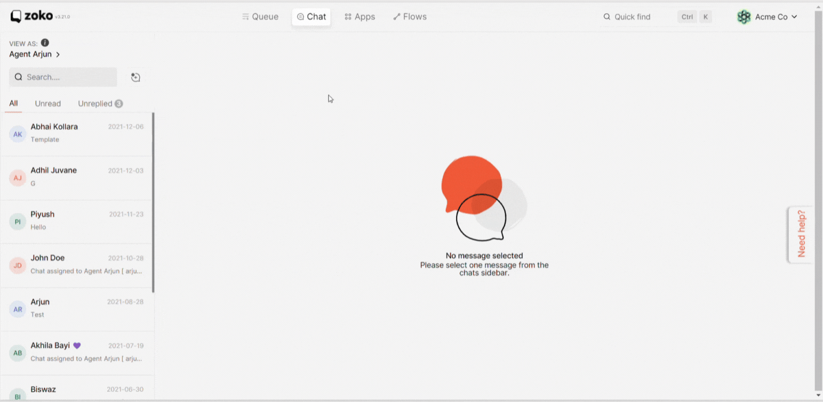Image resolution: width=823 pixels, height=402 pixels.
Task: Click the Hello message preview
Action: 38,227
